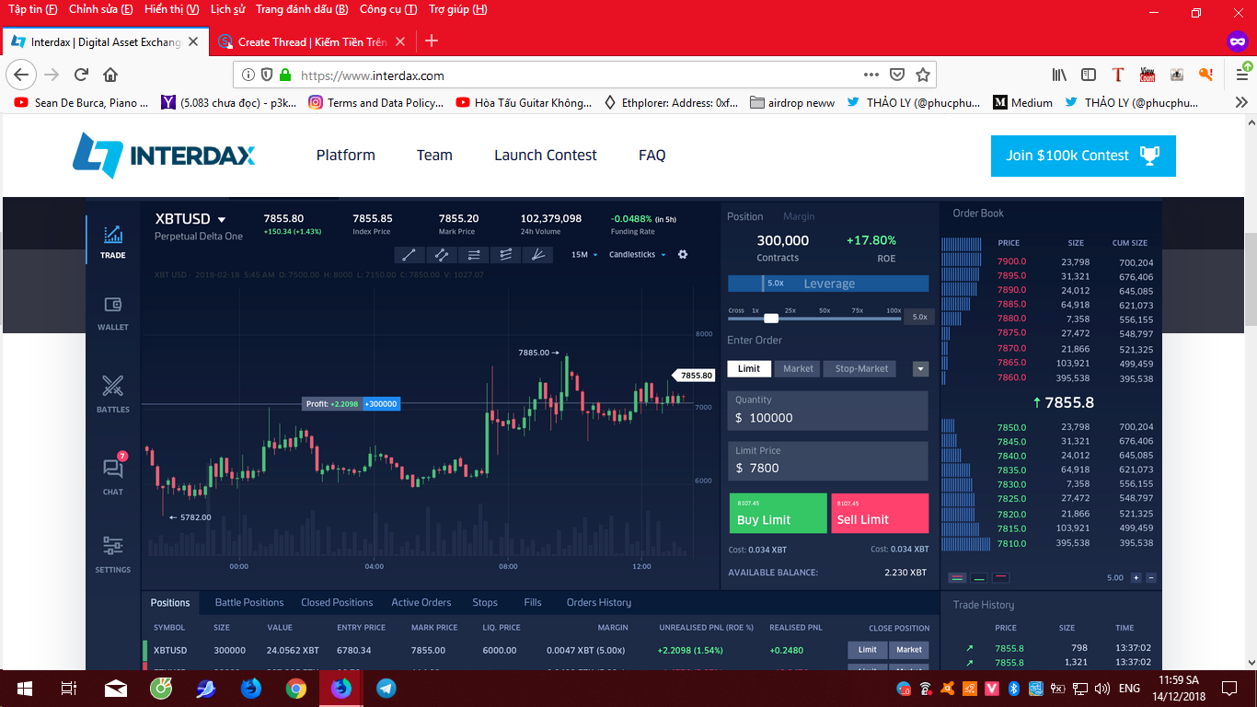Open the Active Orders tab
Screen dimensions: 1257x707
[421, 603]
